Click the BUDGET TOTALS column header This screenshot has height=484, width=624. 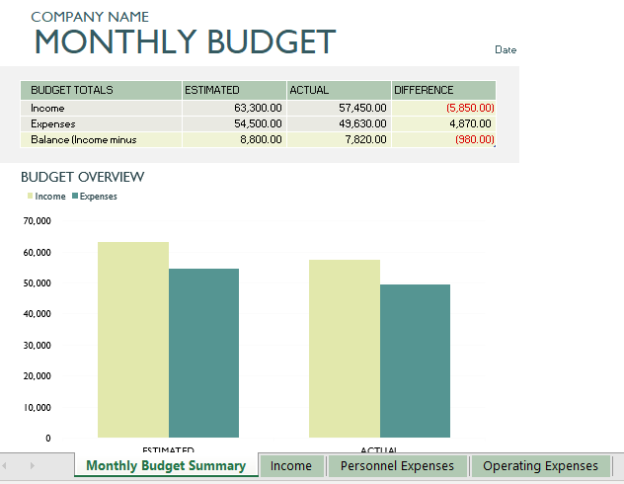pos(101,90)
